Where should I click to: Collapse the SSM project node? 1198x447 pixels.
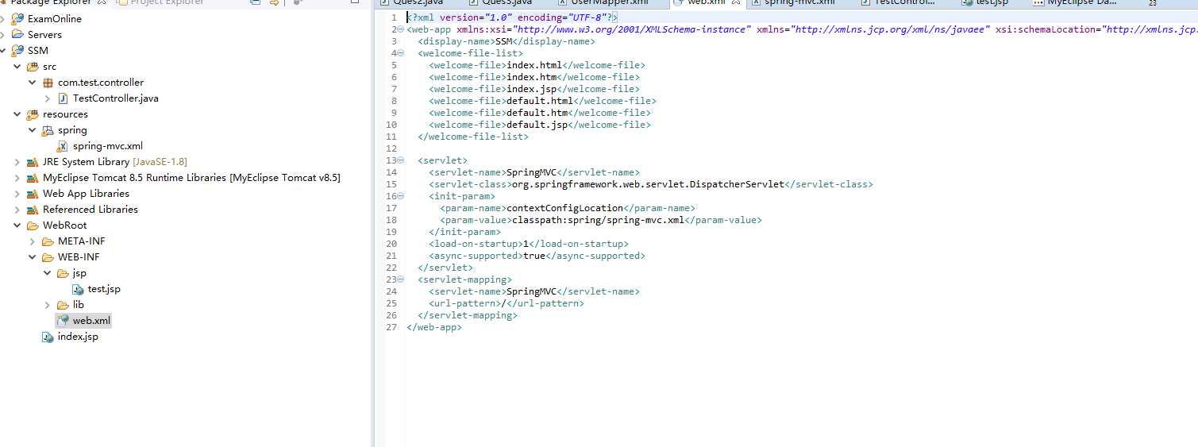click(3, 50)
